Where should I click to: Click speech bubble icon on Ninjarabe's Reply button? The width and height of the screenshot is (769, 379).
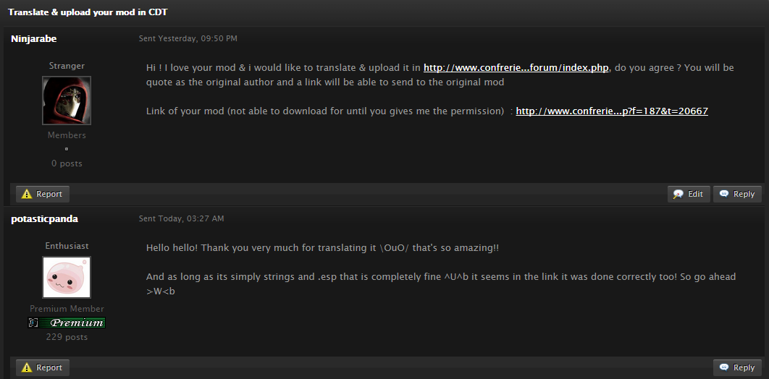click(724, 194)
